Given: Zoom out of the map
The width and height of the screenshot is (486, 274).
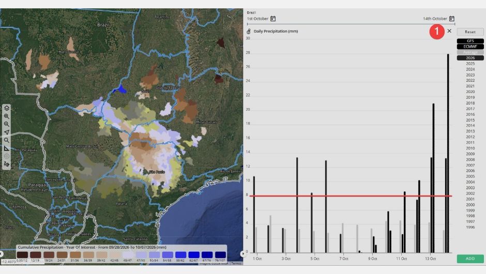Looking at the screenshot, I should [7, 124].
